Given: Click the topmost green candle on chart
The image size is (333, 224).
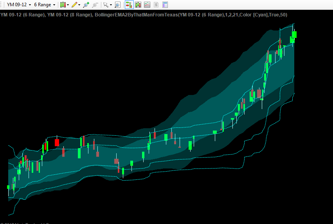Looking at the screenshot, I should [294, 34].
